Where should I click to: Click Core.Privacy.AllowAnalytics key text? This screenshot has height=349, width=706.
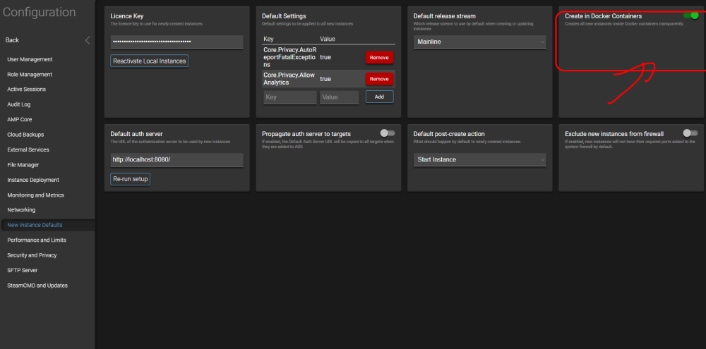[289, 79]
